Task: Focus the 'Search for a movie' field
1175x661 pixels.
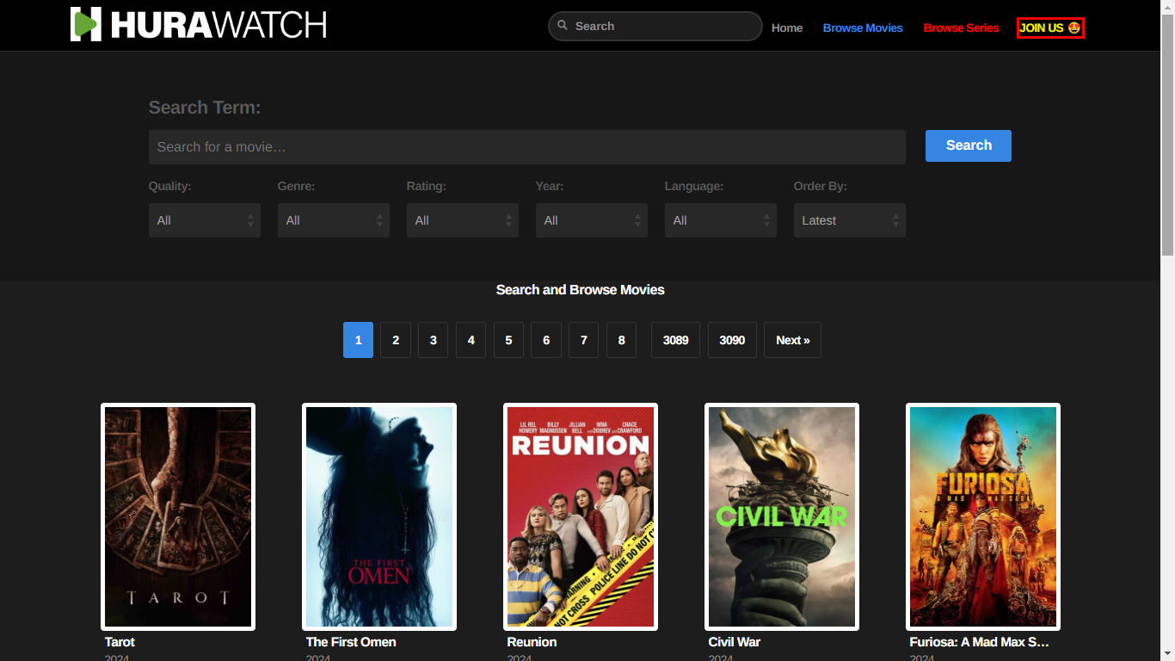Action: [x=526, y=147]
